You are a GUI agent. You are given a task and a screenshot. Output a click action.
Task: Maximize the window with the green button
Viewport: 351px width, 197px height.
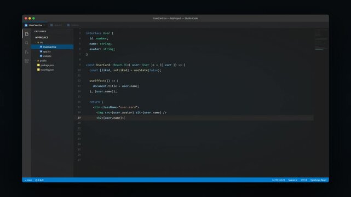[x=33, y=19]
